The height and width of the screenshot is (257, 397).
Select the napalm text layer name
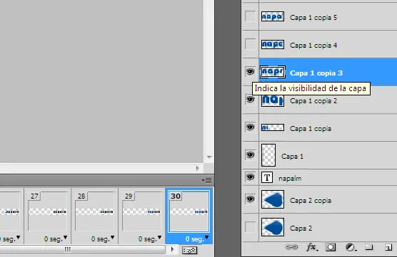tap(290, 179)
